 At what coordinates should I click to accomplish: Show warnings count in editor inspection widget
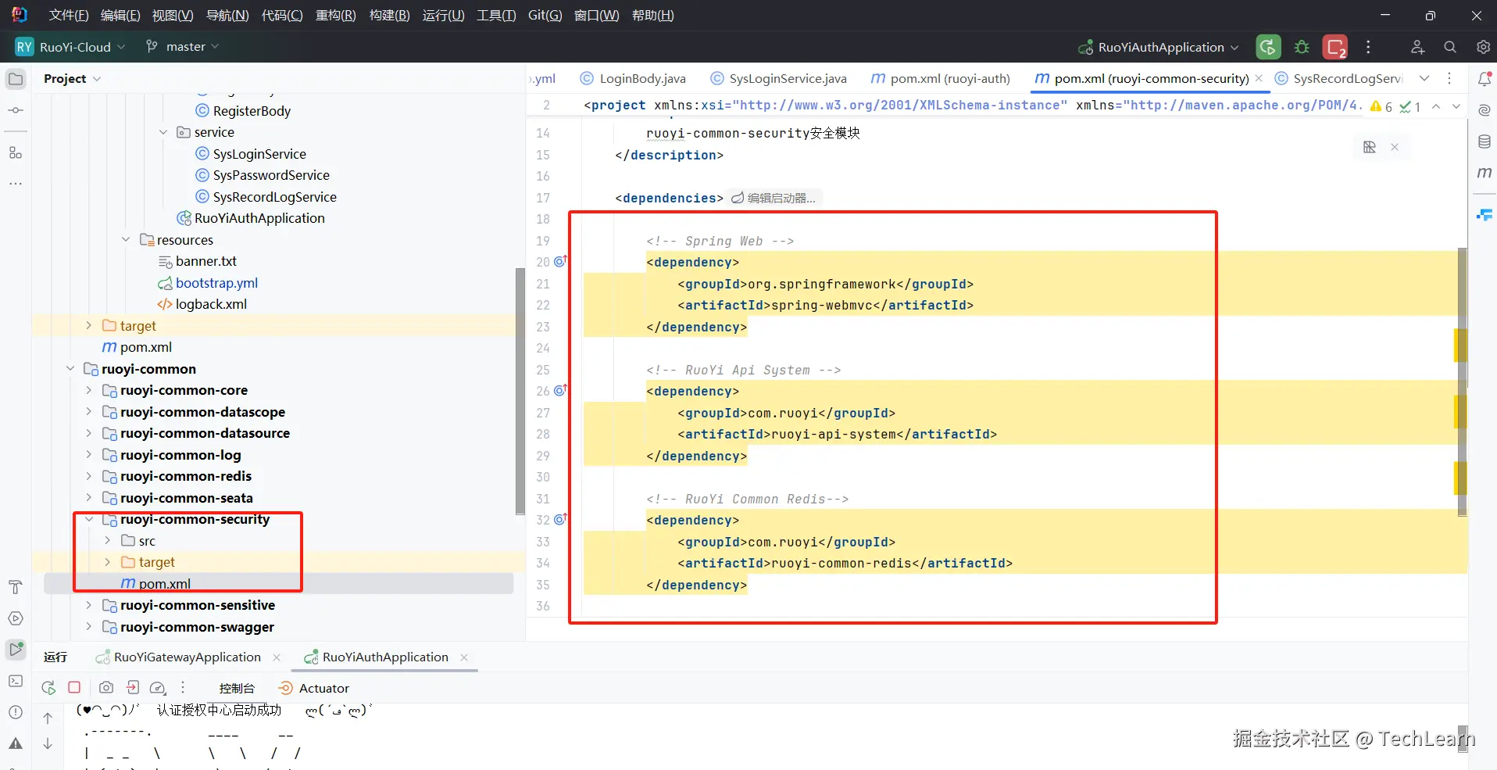point(1381,106)
